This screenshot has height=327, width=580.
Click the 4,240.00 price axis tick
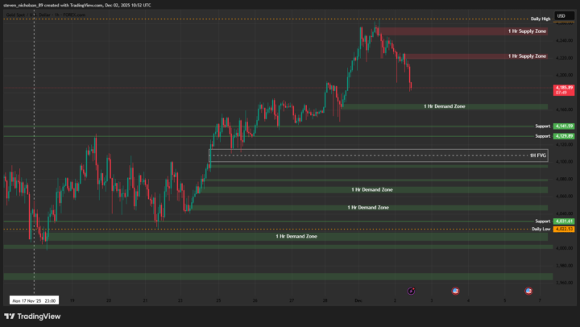click(x=564, y=40)
